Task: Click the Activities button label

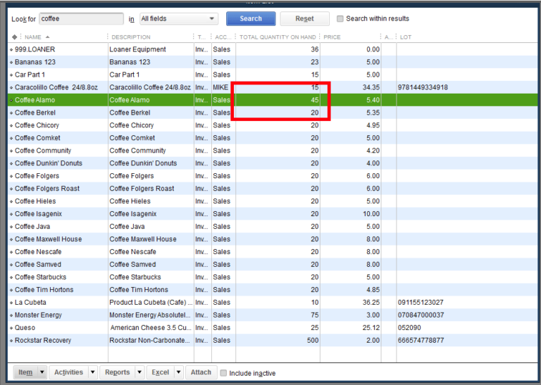Action: point(68,372)
